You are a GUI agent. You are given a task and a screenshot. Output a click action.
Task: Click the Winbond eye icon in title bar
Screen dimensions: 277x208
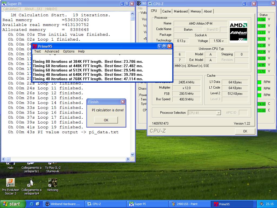139,3
